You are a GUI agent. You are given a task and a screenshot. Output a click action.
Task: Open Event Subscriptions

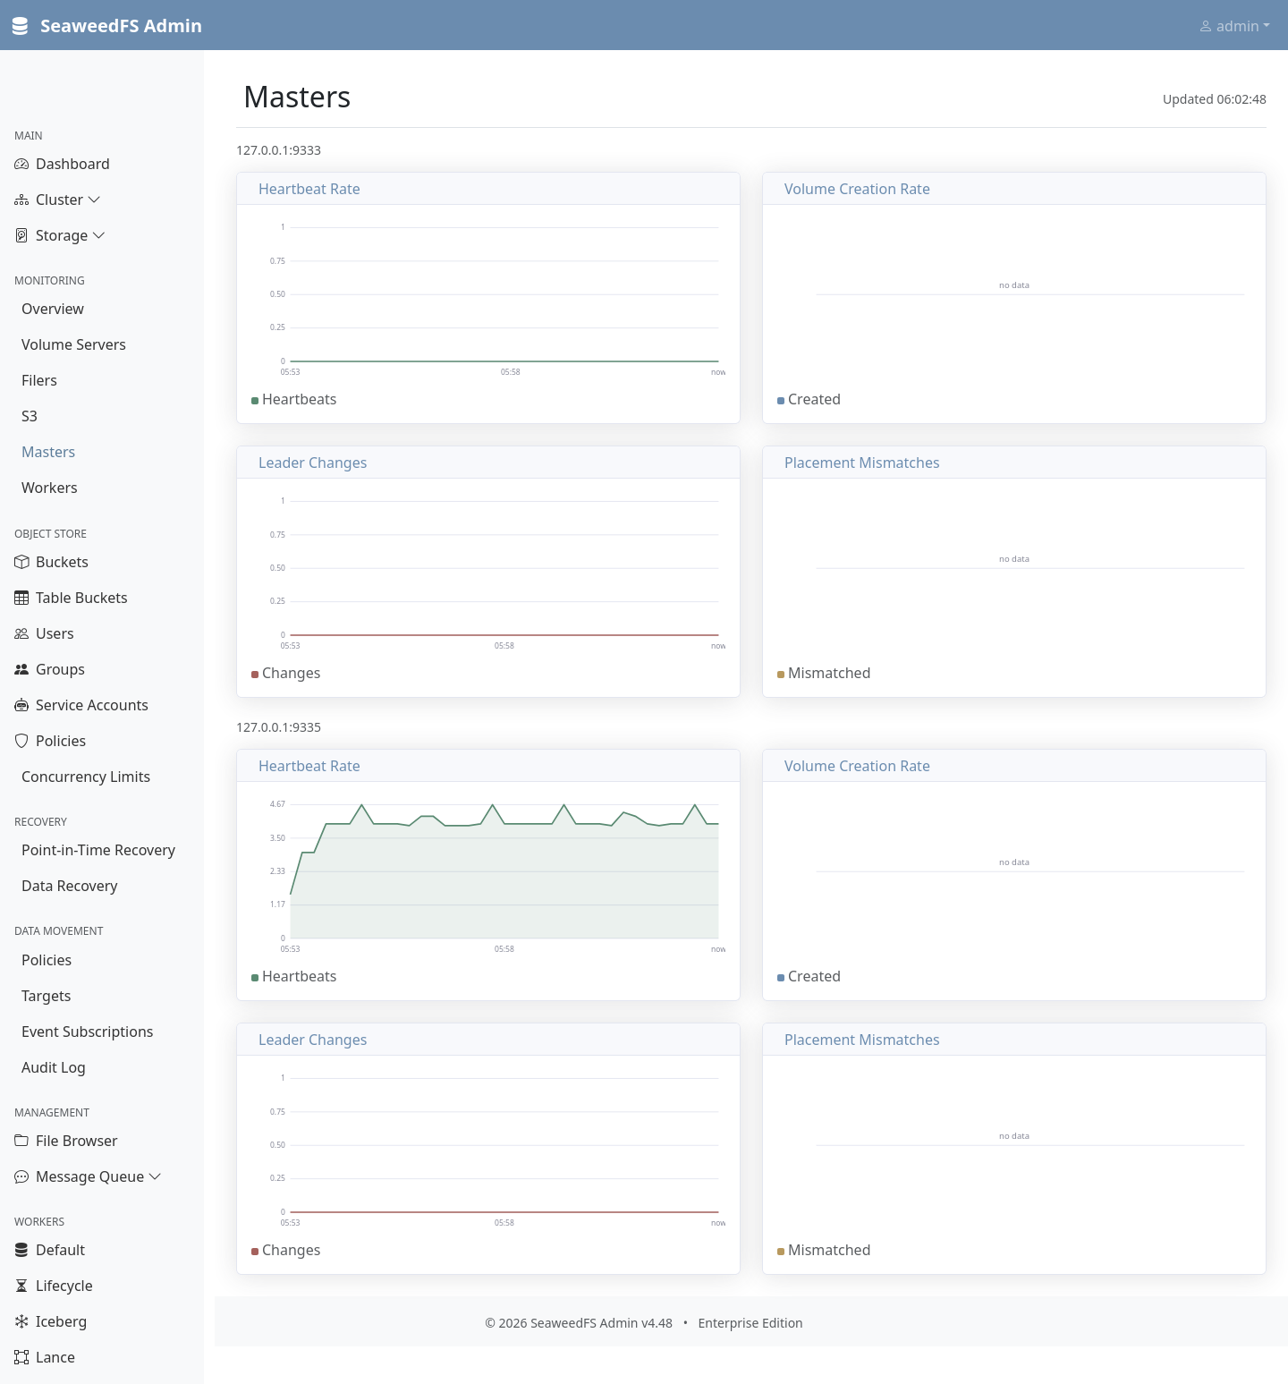pos(88,1032)
